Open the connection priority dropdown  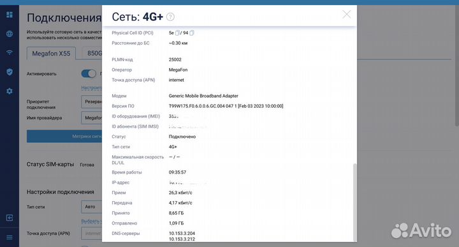[92, 101]
